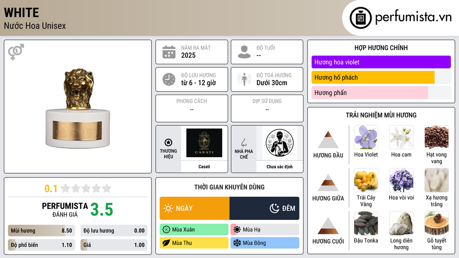
Task: Open the Hạt vong vang note image
Action: [x=437, y=138]
